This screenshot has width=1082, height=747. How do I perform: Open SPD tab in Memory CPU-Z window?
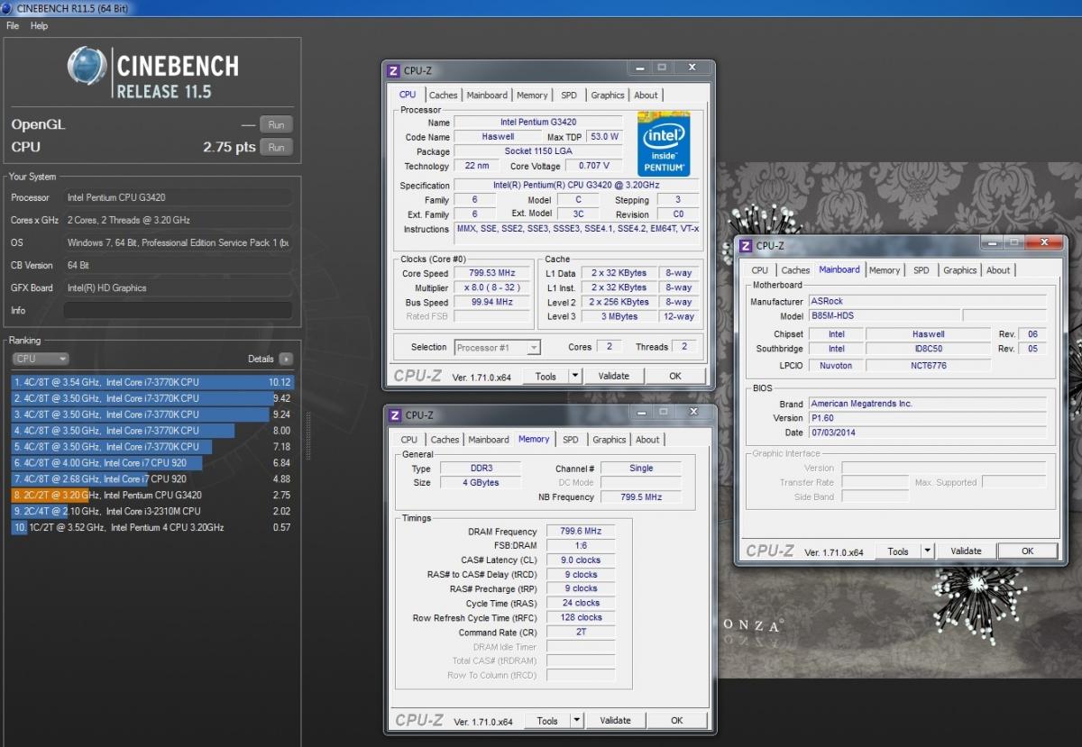click(571, 440)
